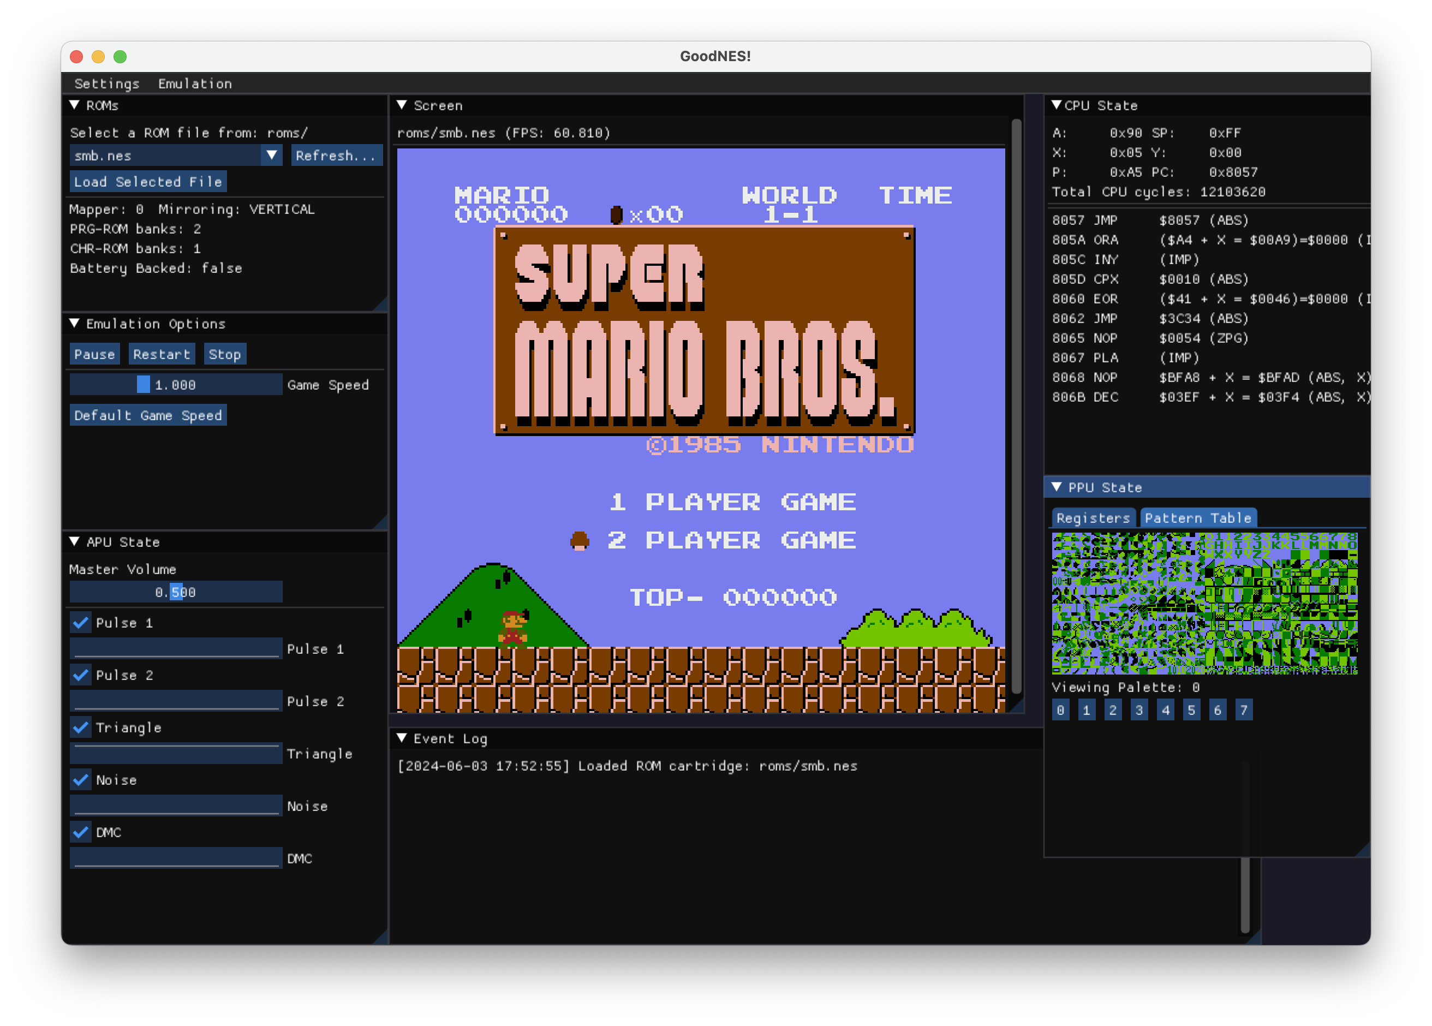The width and height of the screenshot is (1432, 1026).
Task: Collapse the Event Log panel
Action: coord(402,737)
